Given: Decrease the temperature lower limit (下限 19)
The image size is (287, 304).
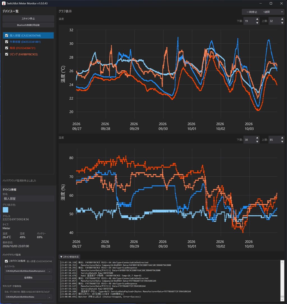Looking at the screenshot, I should click(257, 23).
